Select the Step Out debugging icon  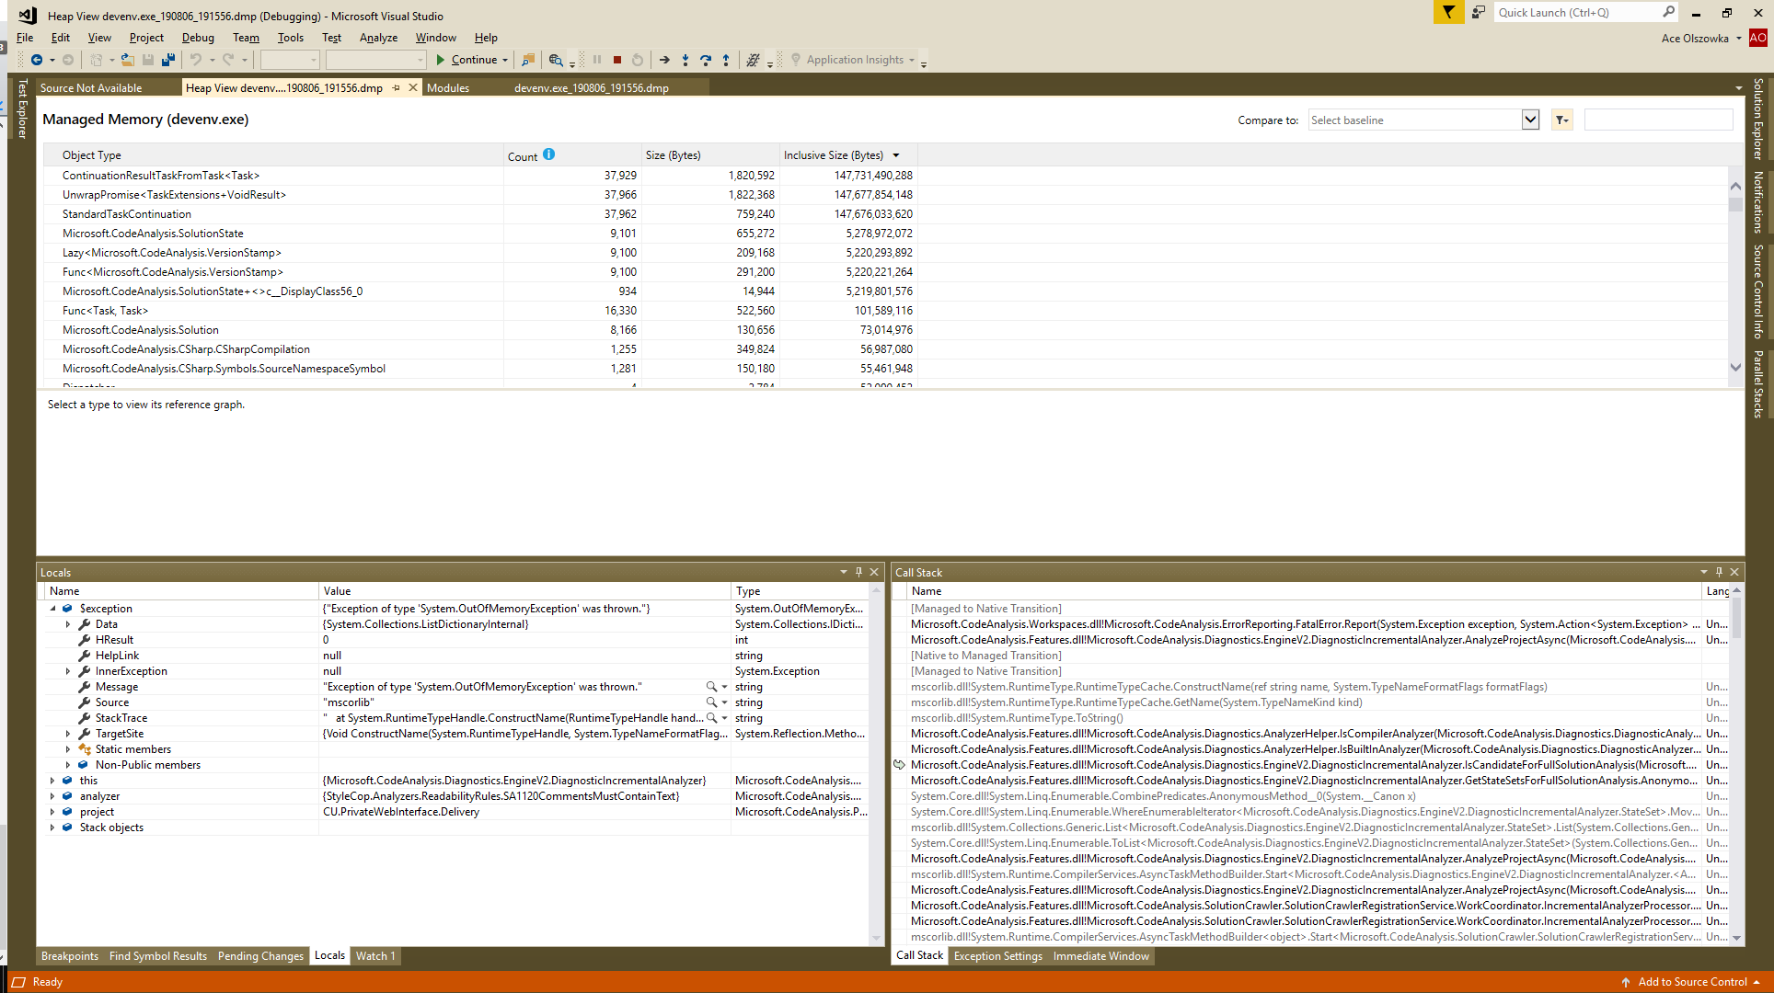726,59
